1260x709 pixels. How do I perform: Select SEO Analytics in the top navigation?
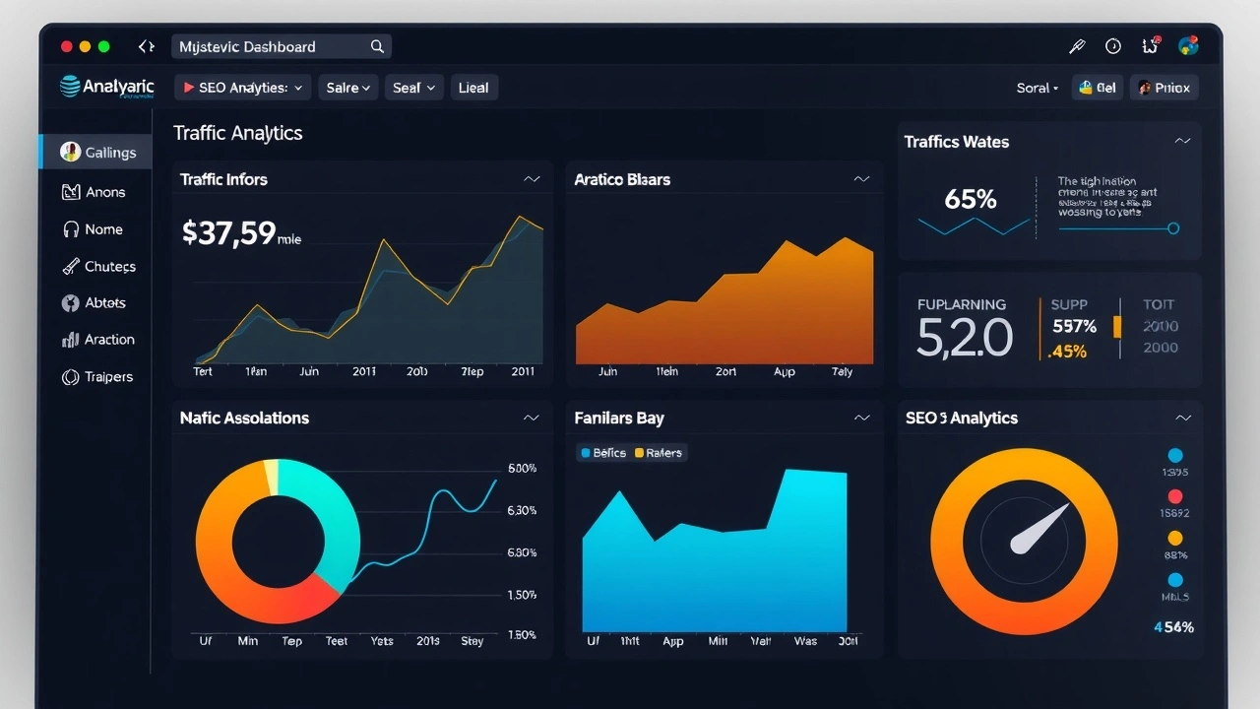242,87
